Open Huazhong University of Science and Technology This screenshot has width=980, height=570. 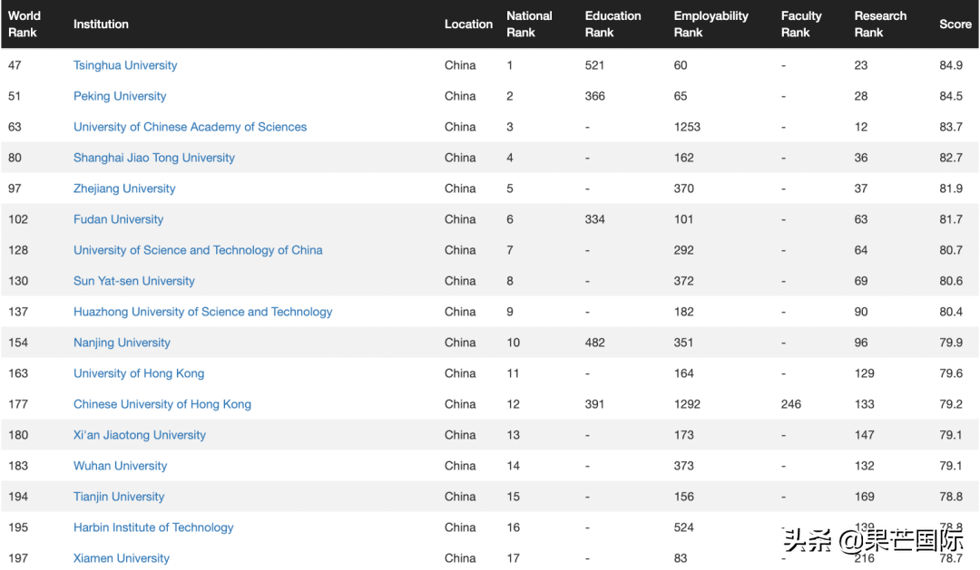point(202,312)
